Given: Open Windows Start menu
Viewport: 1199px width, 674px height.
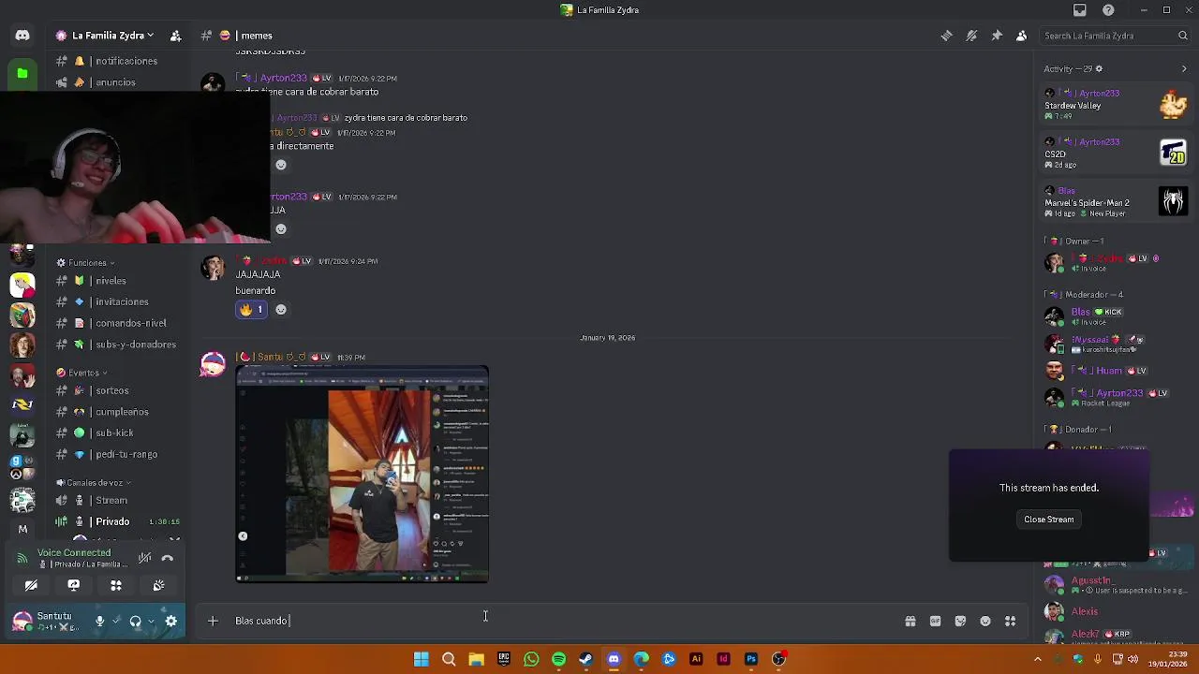Looking at the screenshot, I should (x=422, y=660).
